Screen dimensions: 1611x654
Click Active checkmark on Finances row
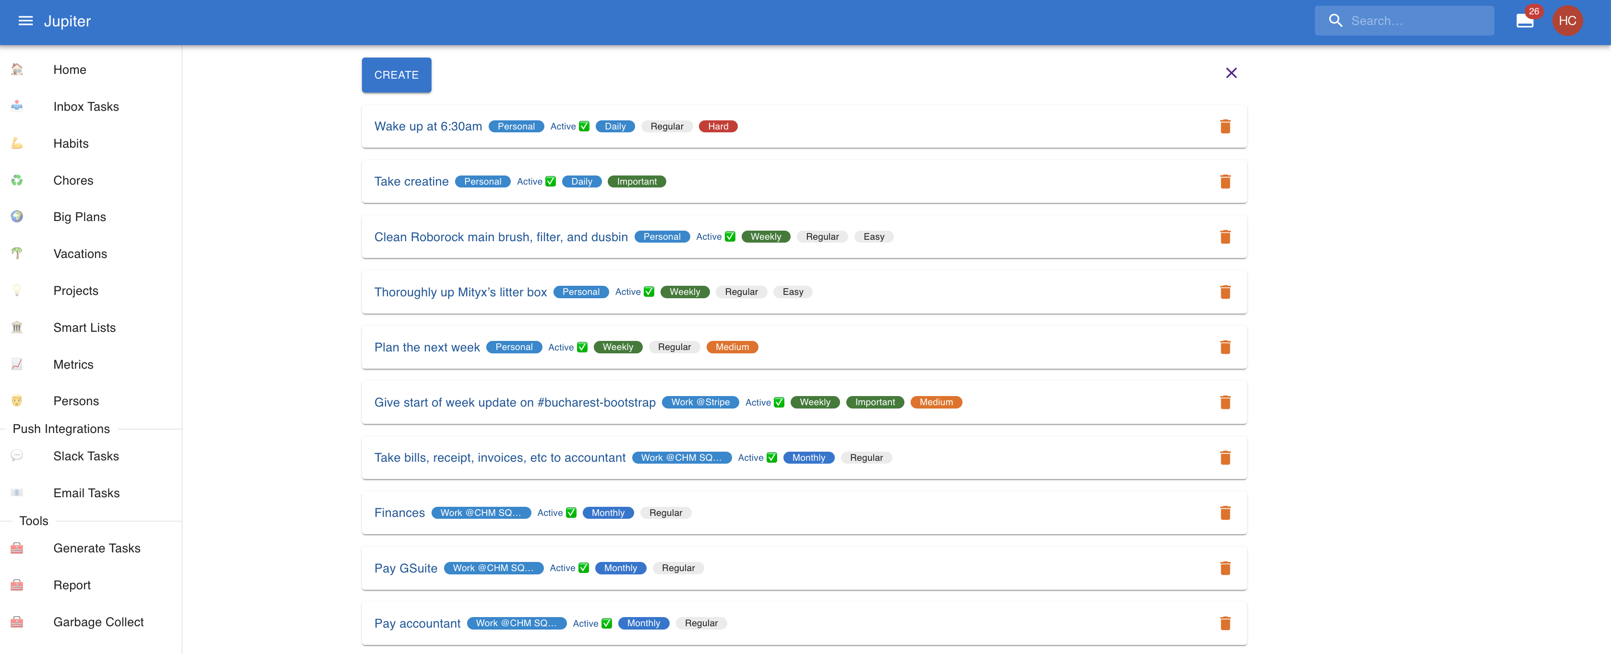[x=571, y=513]
